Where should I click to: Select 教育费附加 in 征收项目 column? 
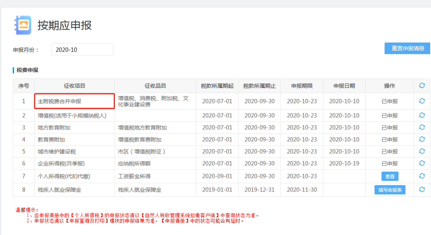[75, 140]
